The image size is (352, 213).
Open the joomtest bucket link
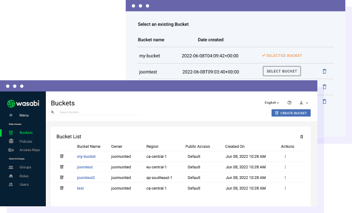[x=84, y=167]
